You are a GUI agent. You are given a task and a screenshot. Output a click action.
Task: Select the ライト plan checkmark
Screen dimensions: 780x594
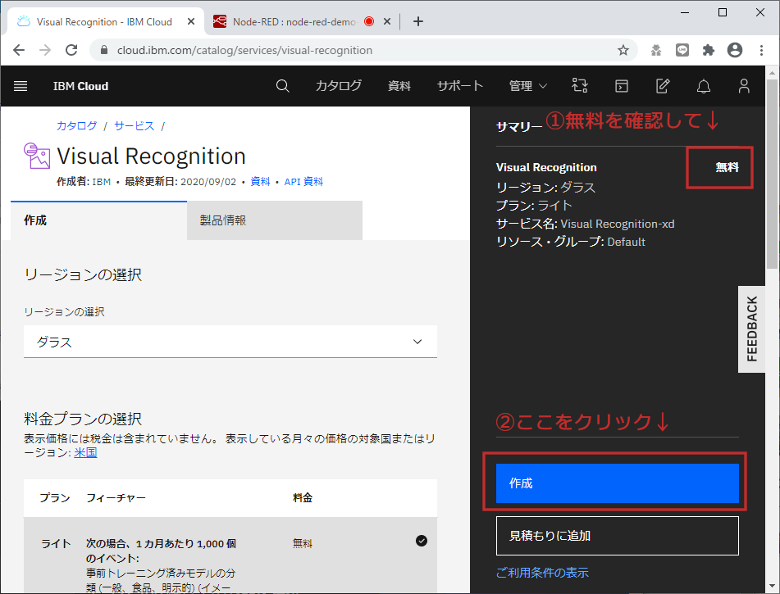point(421,541)
